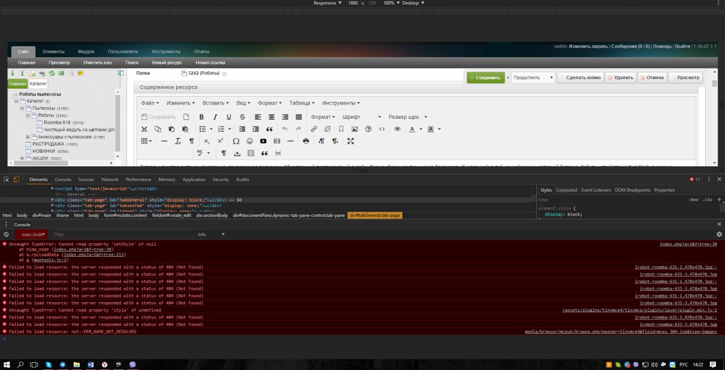Cut selection with the scissors icon

[x=144, y=129]
